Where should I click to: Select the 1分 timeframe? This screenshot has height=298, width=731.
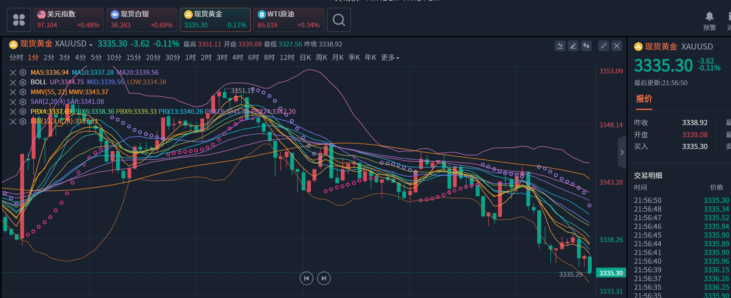click(x=33, y=57)
